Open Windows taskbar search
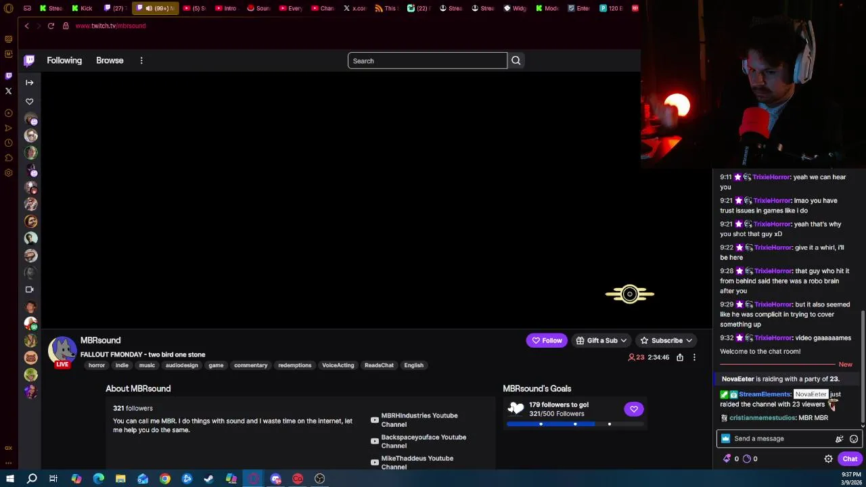Image resolution: width=866 pixels, height=487 pixels. pos(32,479)
